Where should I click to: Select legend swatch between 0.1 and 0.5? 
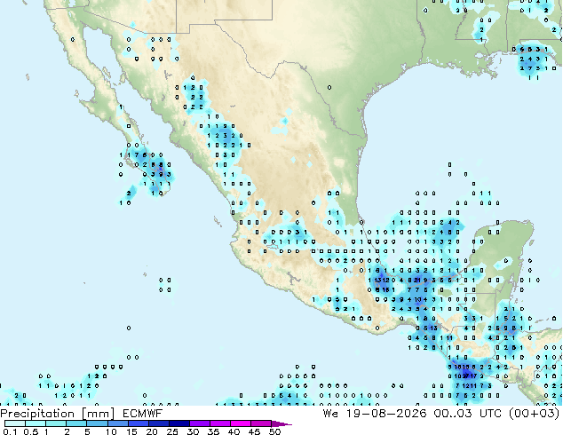tap(15, 423)
